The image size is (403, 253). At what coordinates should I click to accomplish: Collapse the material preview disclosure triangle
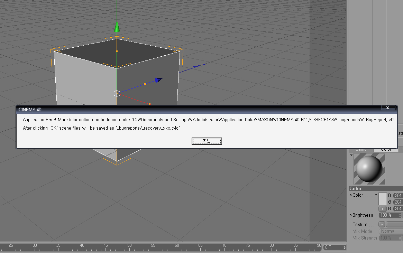click(x=351, y=155)
